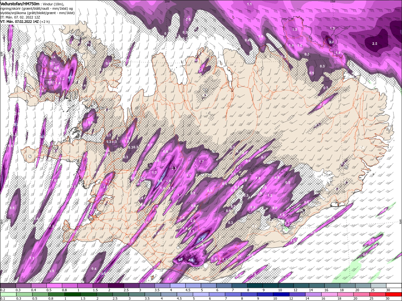The height and width of the screenshot is (301, 402).
Task: Select the white top legend swatch above 30
Action: pos(394,286)
